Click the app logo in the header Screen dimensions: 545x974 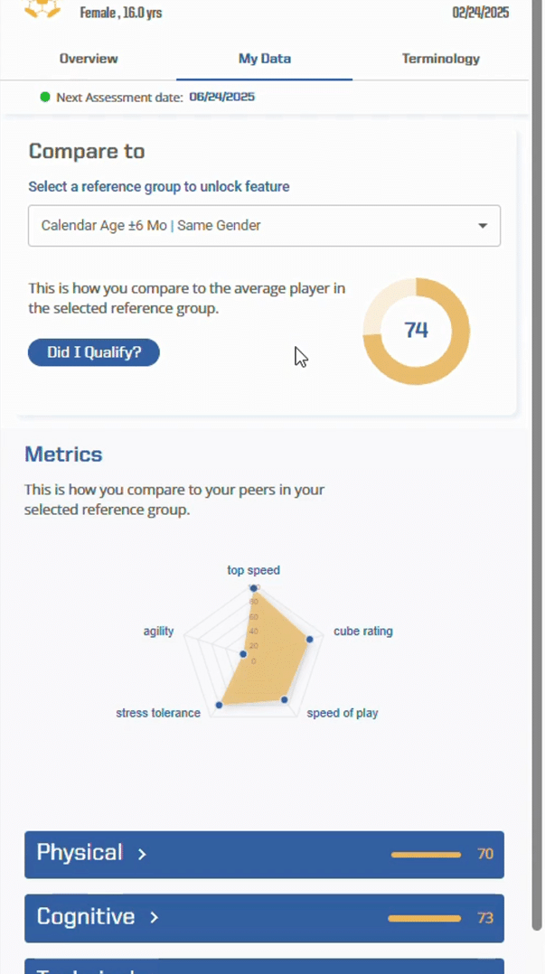(42, 12)
